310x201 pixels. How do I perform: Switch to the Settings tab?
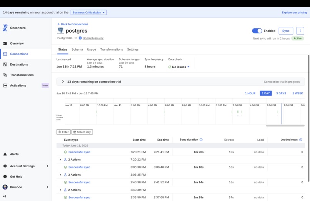(133, 49)
